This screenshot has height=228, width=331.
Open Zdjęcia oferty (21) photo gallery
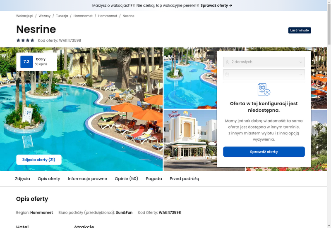click(39, 160)
